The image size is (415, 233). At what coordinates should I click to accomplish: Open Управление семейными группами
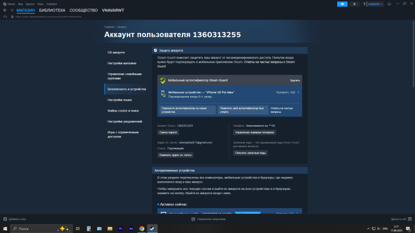tap(124, 76)
